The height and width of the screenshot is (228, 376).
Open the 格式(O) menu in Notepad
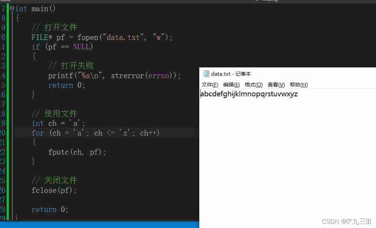point(254,85)
